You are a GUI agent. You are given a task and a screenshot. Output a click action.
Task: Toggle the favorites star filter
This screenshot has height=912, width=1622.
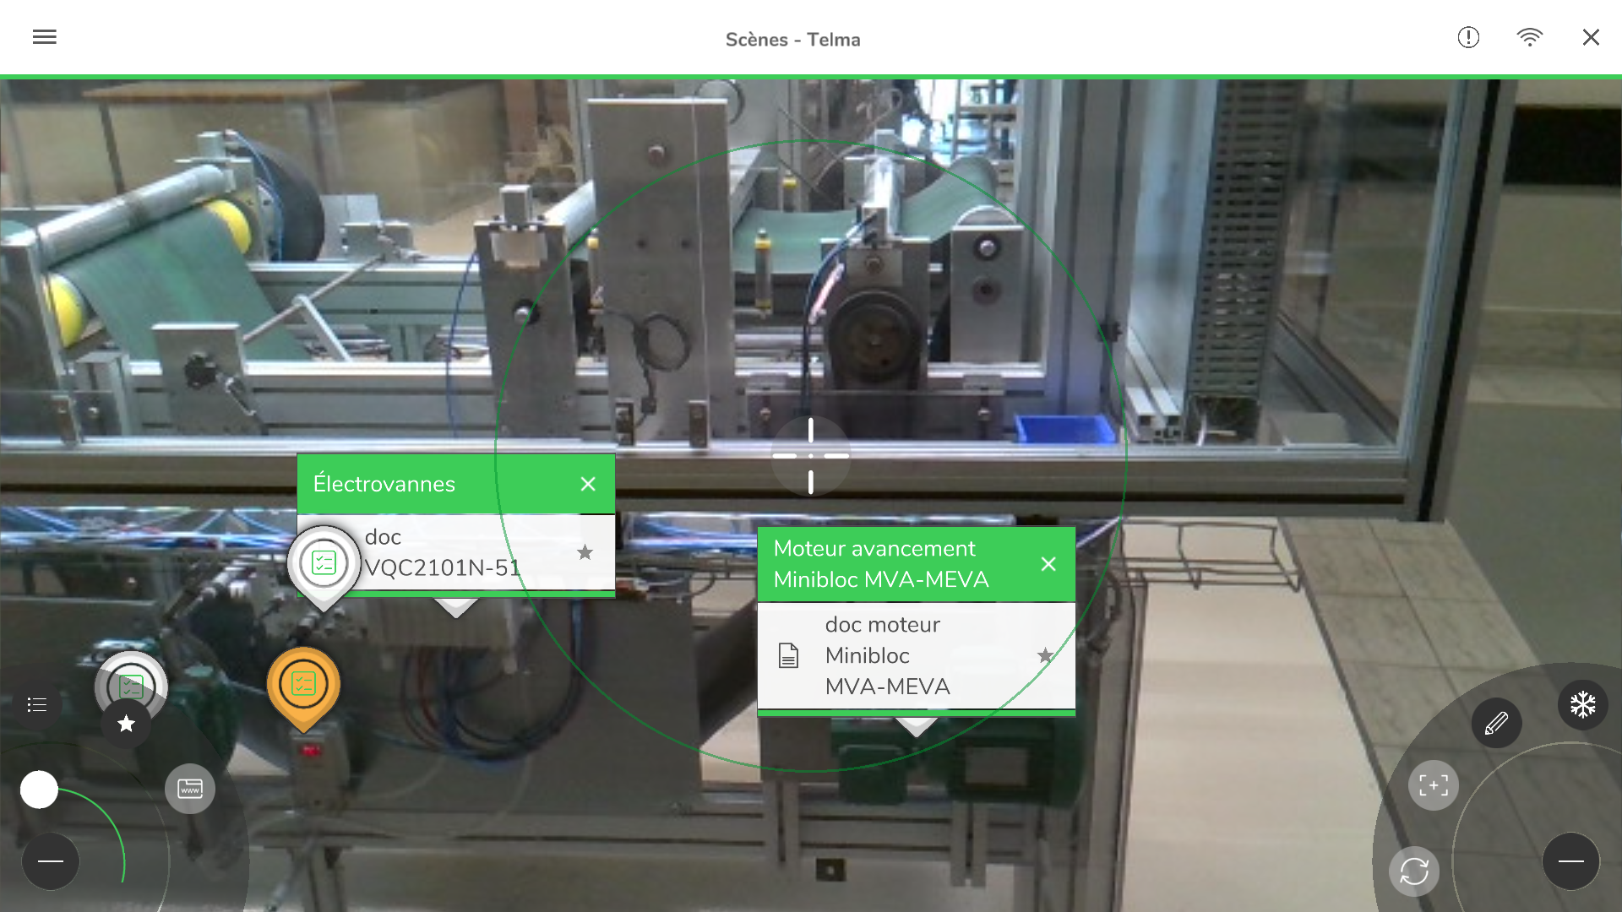click(x=126, y=724)
